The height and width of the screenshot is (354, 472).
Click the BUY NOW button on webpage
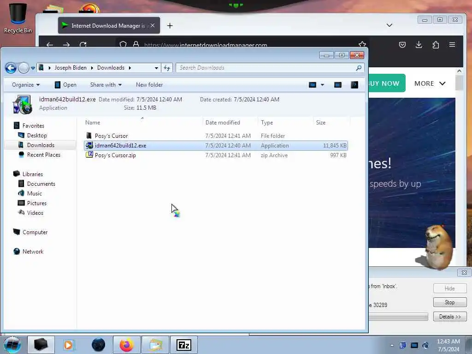(x=387, y=83)
